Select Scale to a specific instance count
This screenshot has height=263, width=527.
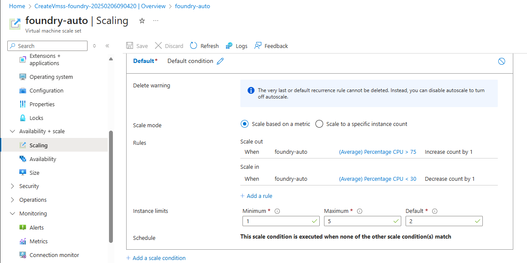click(x=319, y=124)
